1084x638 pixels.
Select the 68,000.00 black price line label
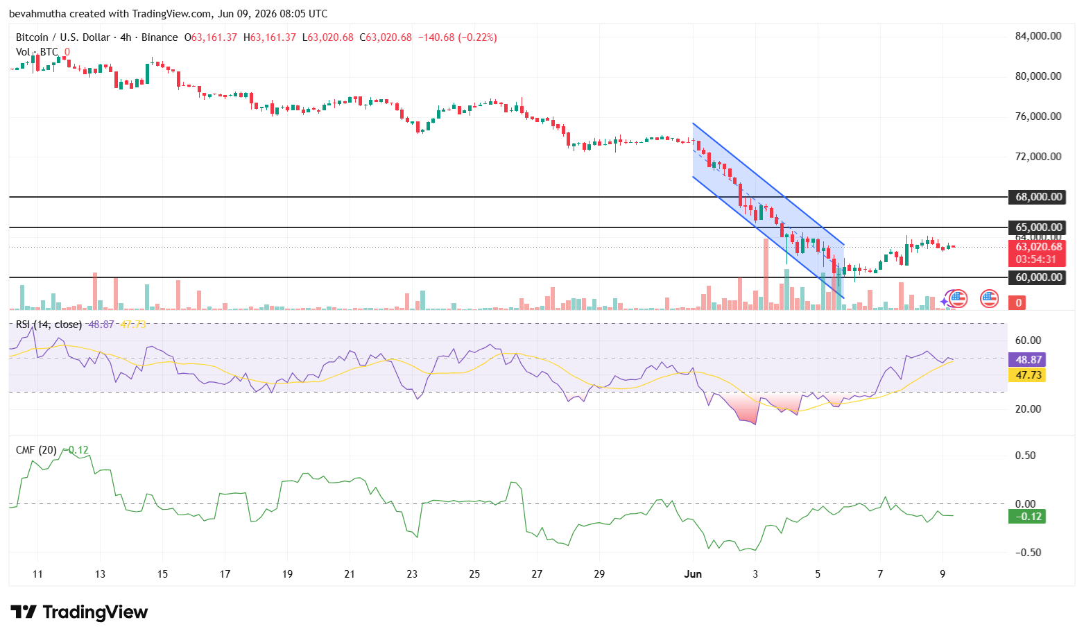[x=1038, y=197]
